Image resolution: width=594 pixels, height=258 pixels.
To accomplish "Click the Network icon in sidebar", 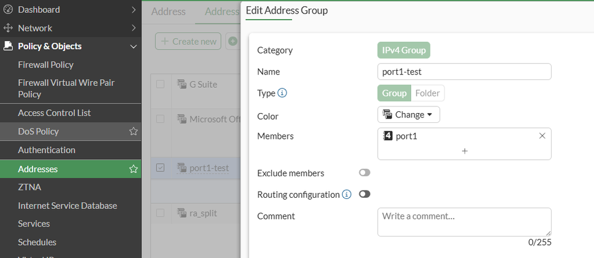I will (x=8, y=28).
